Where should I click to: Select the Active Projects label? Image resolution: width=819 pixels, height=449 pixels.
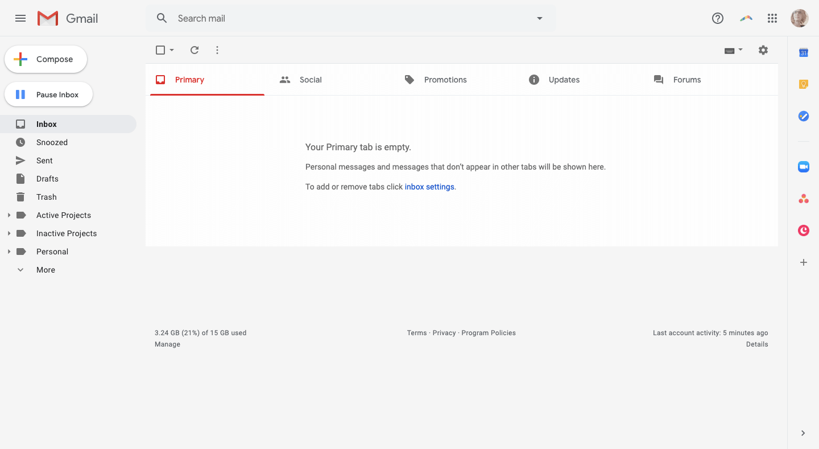64,215
